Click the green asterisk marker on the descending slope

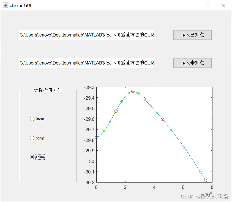[x=157, y=113]
